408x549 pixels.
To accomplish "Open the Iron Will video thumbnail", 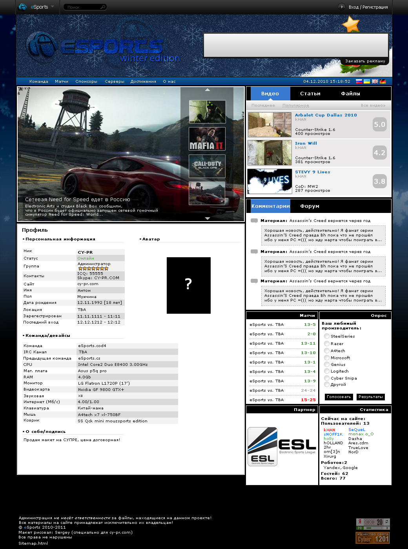I will (x=270, y=153).
